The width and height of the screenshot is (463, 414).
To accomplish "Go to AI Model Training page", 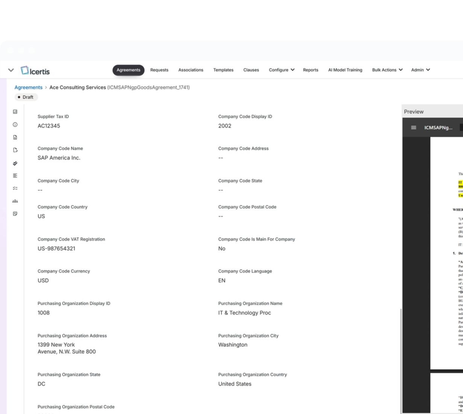I will (345, 70).
